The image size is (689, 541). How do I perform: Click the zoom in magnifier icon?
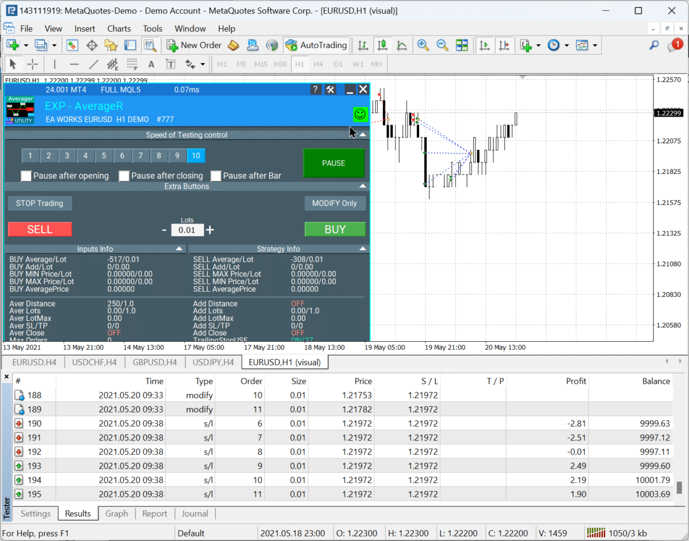point(423,45)
